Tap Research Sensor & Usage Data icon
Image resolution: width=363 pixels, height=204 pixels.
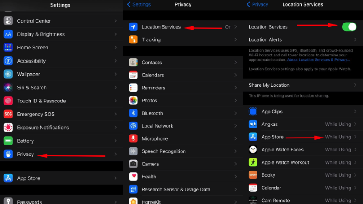(133, 189)
